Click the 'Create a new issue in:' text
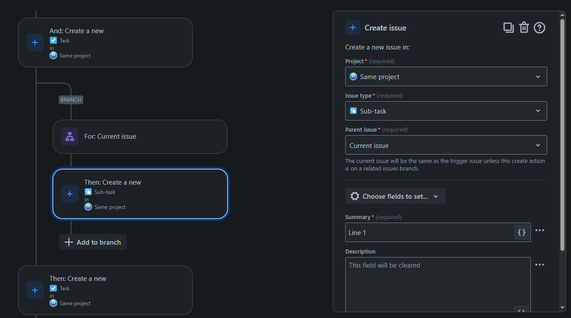This screenshot has width=571, height=318. tap(377, 47)
